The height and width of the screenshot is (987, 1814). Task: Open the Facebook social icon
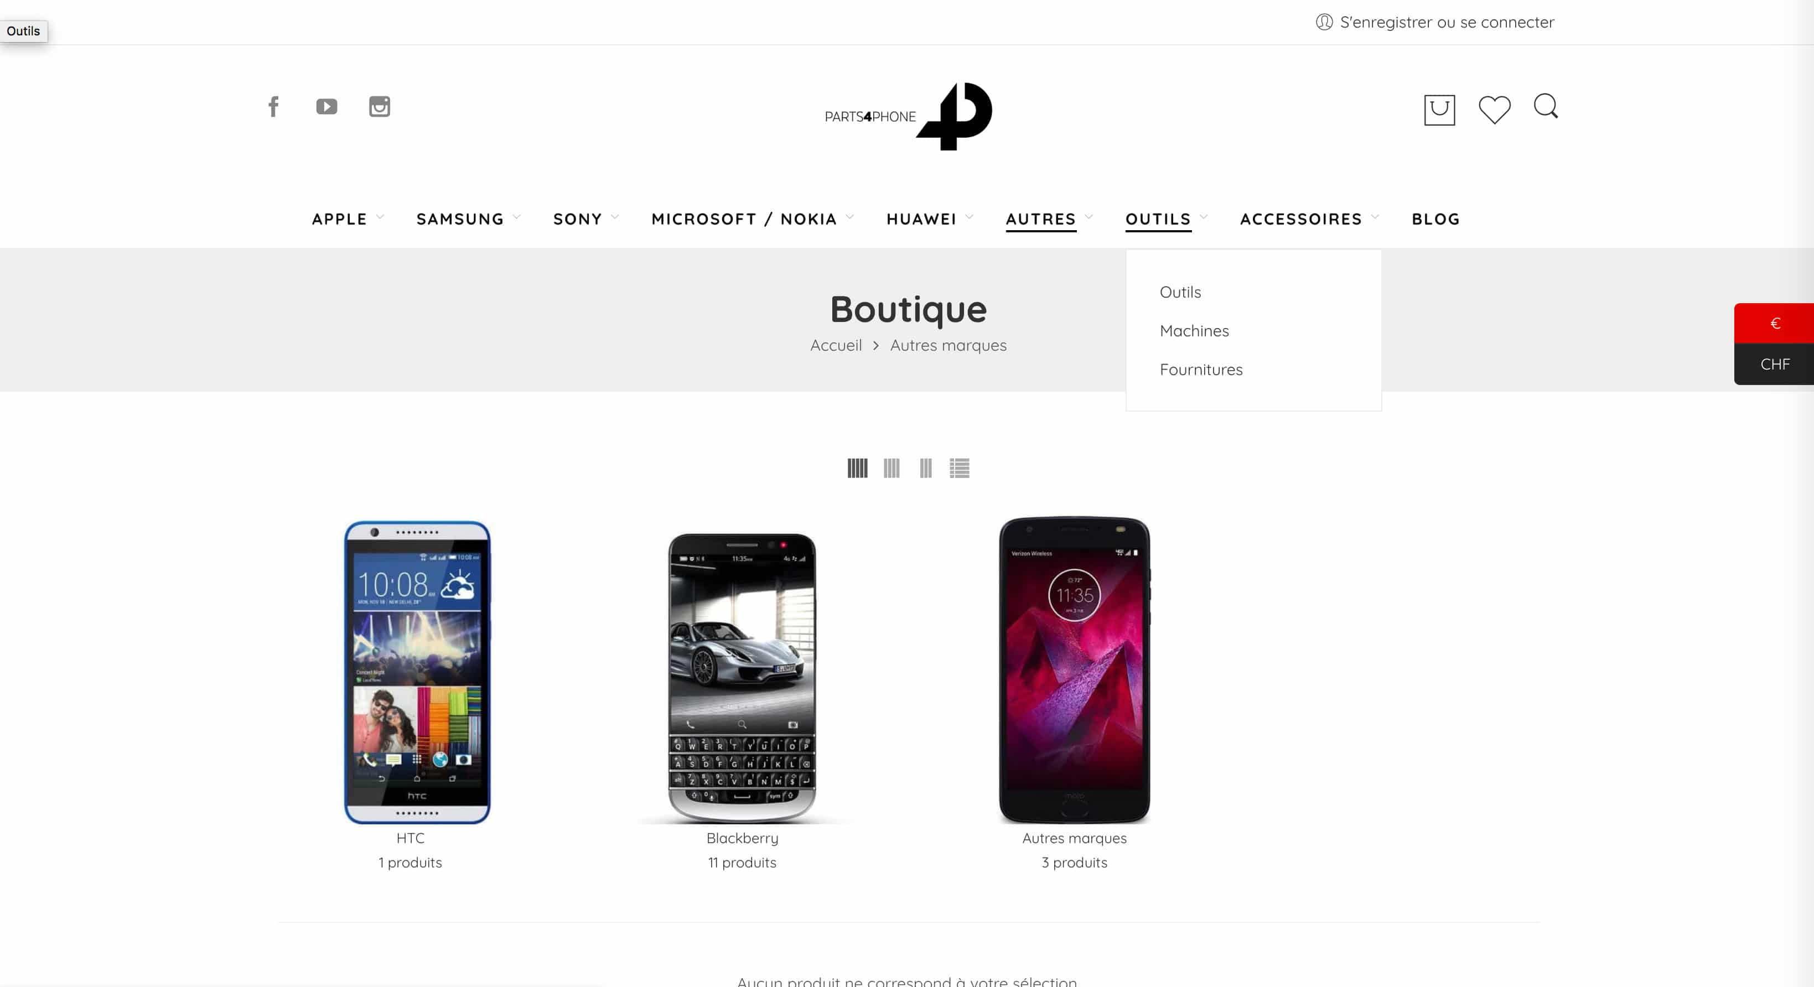pyautogui.click(x=274, y=106)
